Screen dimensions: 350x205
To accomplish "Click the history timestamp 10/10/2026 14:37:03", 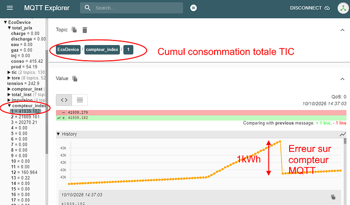I will tap(82, 195).
